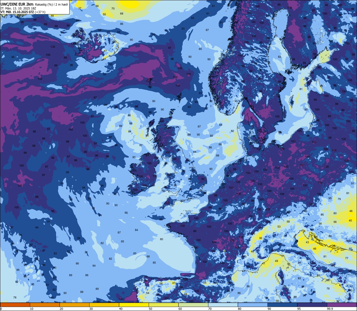The width and height of the screenshot is (357, 311).
Task: Click the pale yellow 50–60 legend swatch
Action: click(163, 305)
